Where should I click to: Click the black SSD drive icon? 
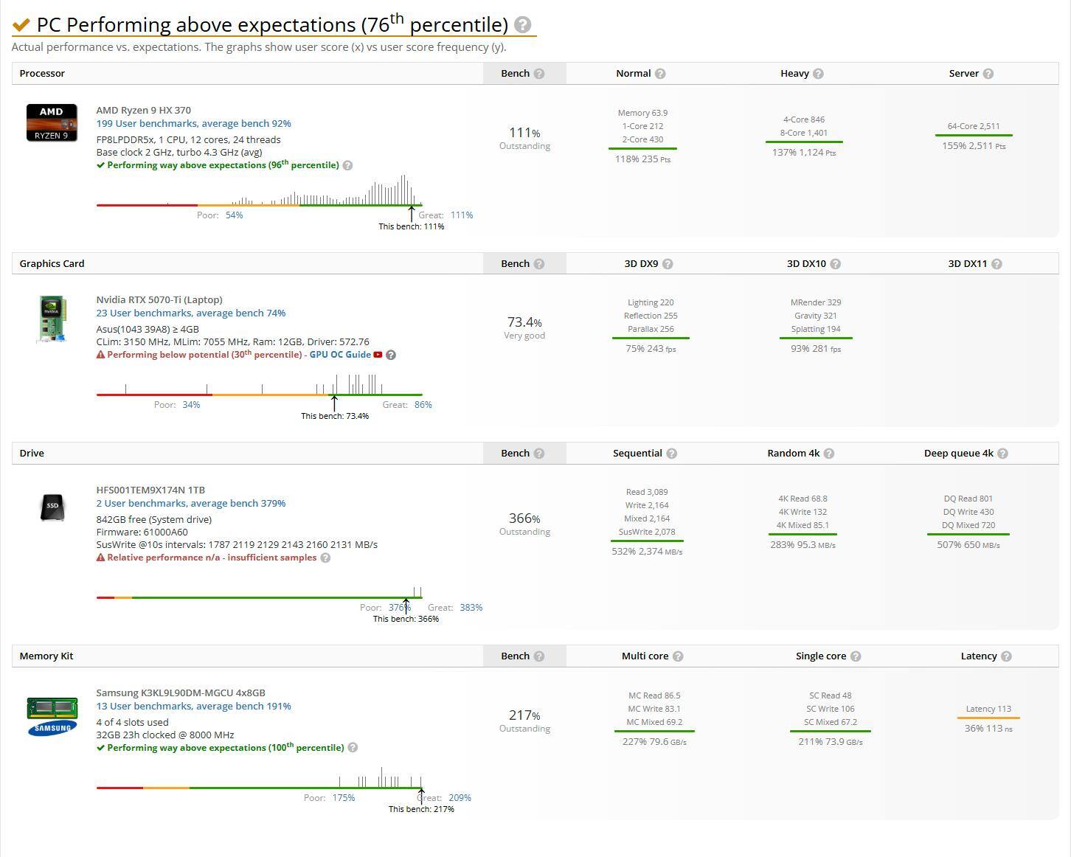(x=52, y=506)
